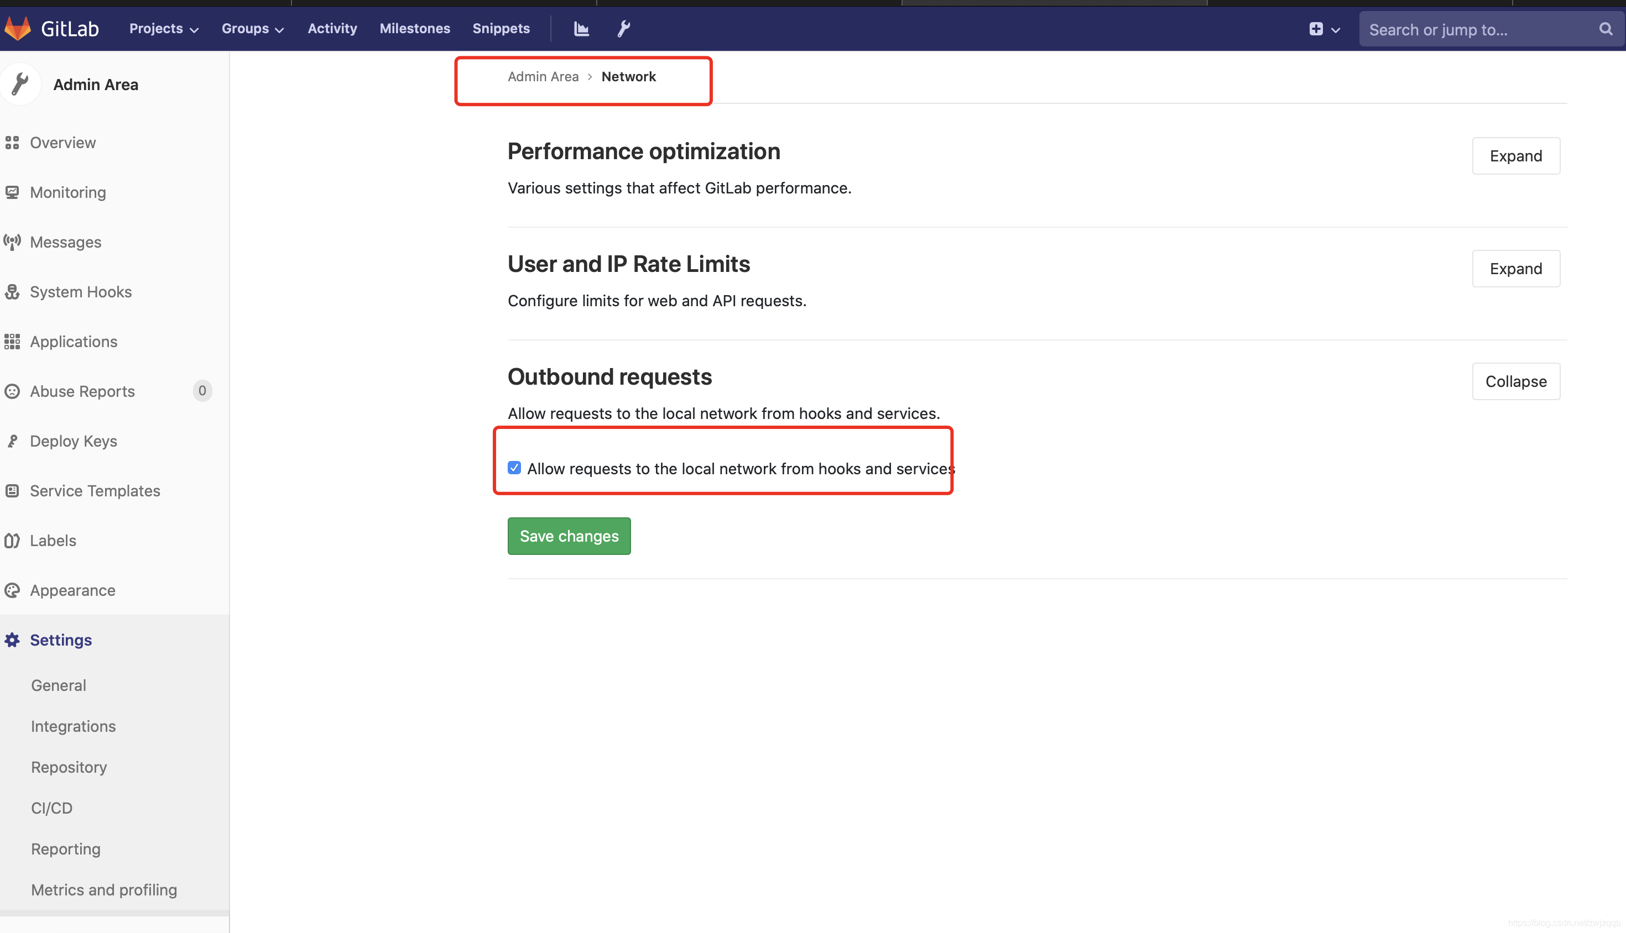Click the GitLab logo

[51, 28]
